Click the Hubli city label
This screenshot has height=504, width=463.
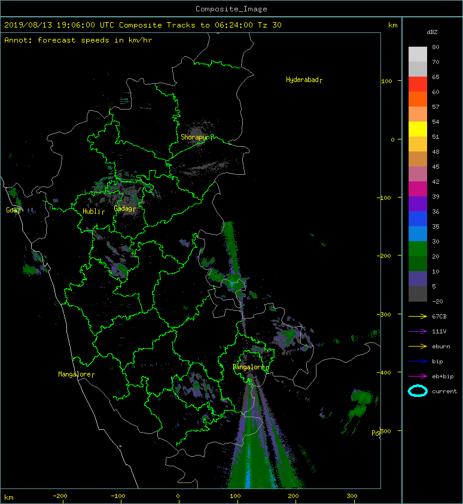coord(93,211)
